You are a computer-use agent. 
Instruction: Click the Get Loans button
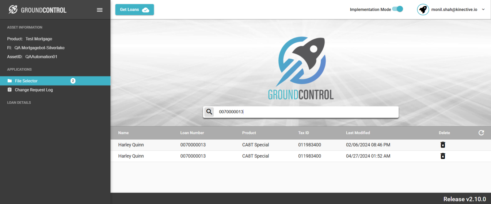click(134, 9)
